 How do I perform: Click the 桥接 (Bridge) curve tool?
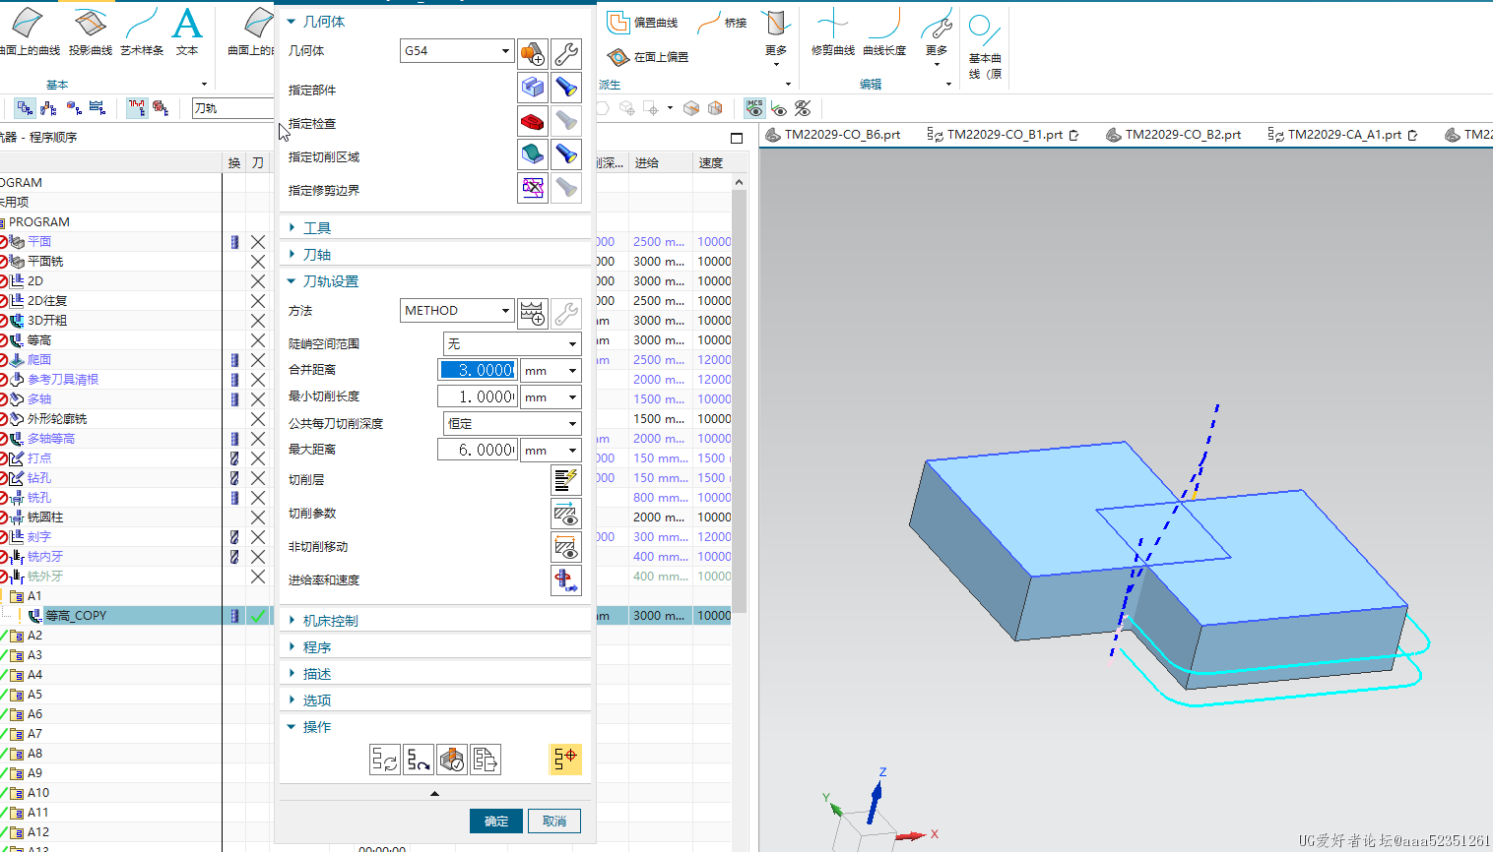pos(722,23)
